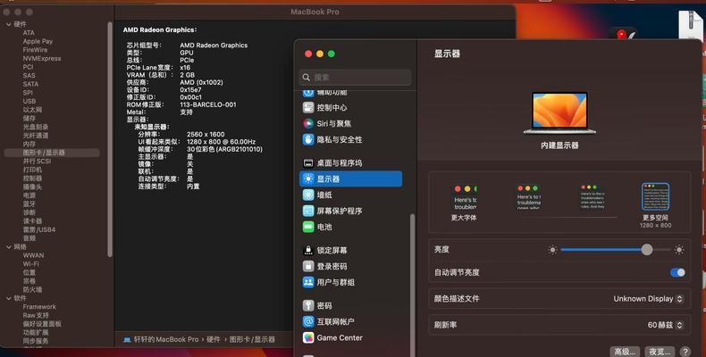The height and width of the screenshot is (357, 706).
Task: Select 电池 label in settings sidebar
Action: pyautogui.click(x=324, y=227)
